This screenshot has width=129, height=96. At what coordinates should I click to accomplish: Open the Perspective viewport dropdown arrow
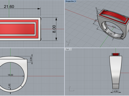coord(76,1)
